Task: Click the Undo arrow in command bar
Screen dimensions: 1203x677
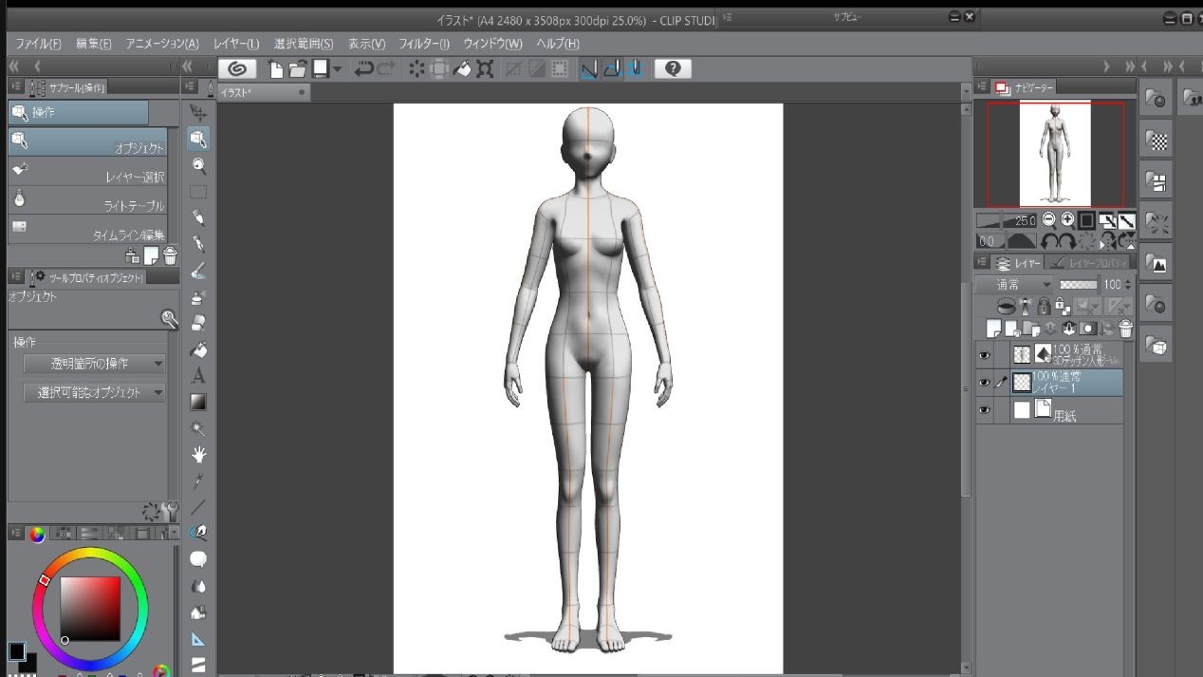Action: [363, 68]
